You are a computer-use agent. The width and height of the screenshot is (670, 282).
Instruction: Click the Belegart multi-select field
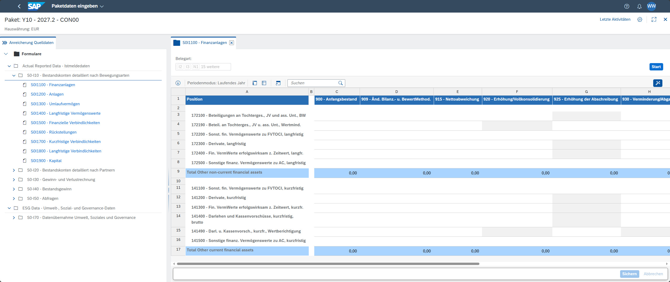coord(203,67)
